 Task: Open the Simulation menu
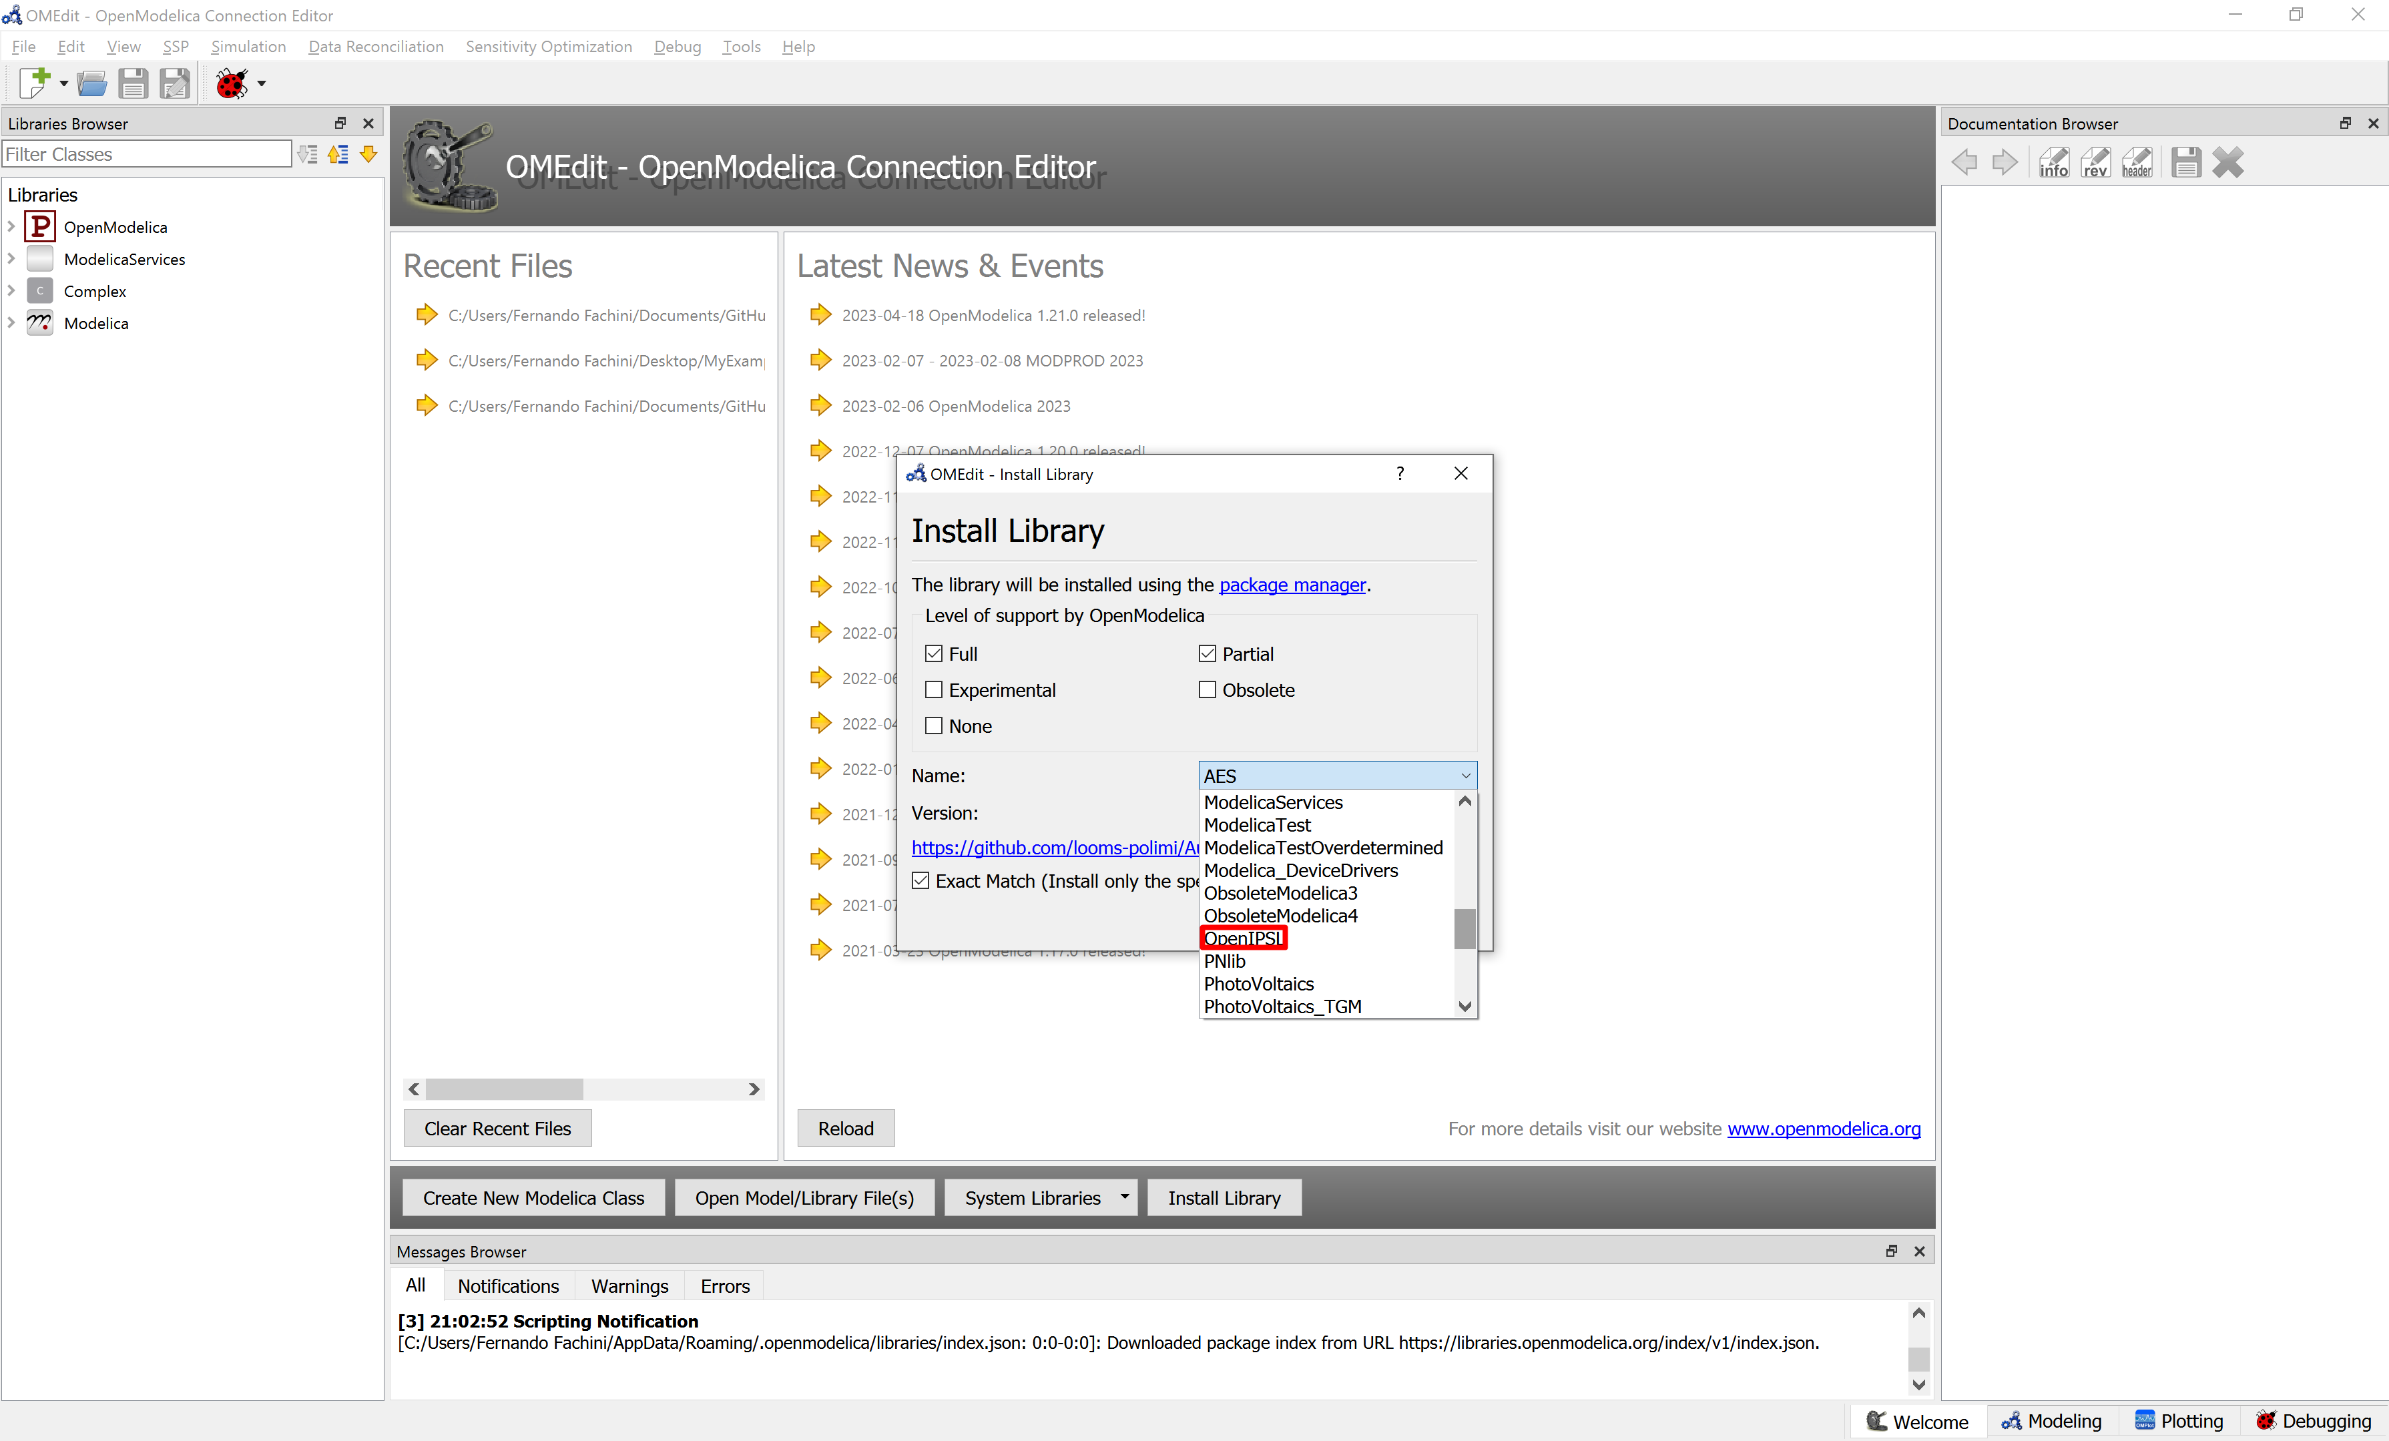coord(248,47)
